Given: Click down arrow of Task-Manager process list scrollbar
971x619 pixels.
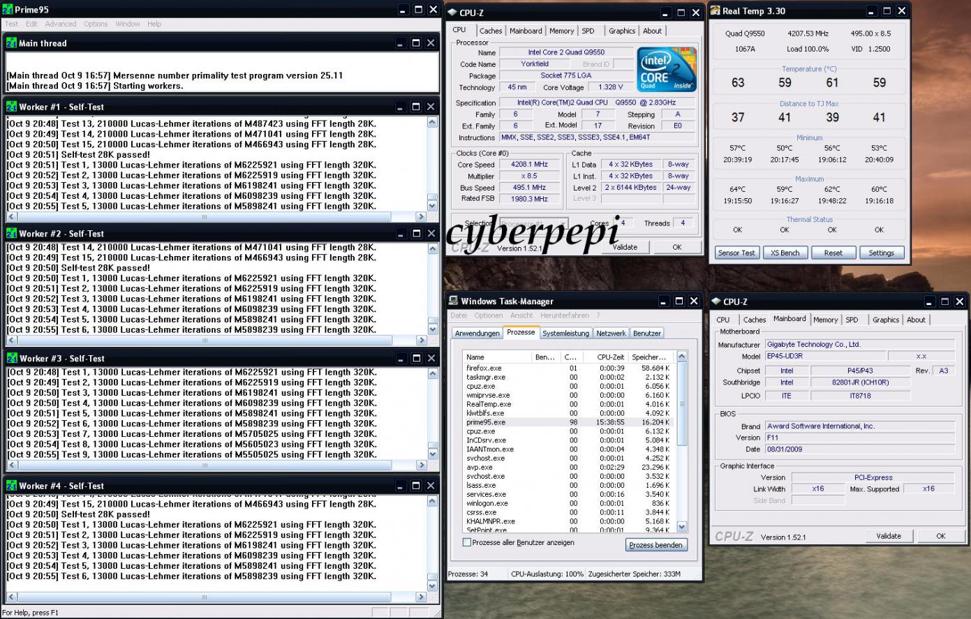Looking at the screenshot, I should coord(682,527).
